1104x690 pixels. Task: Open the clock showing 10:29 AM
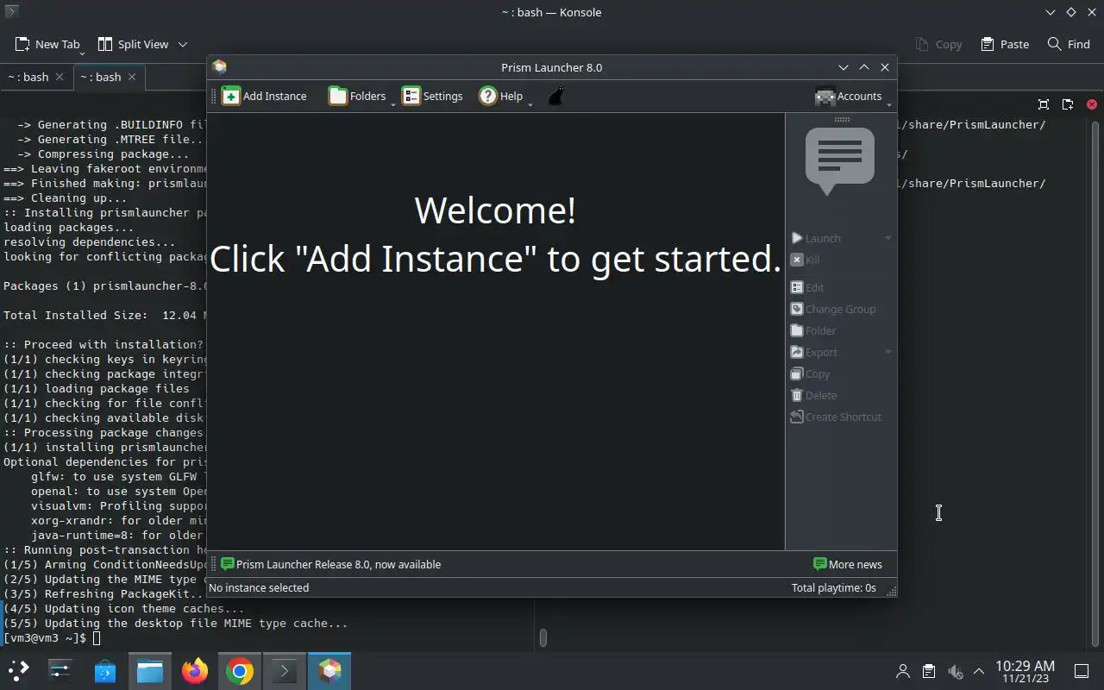[x=1025, y=671]
